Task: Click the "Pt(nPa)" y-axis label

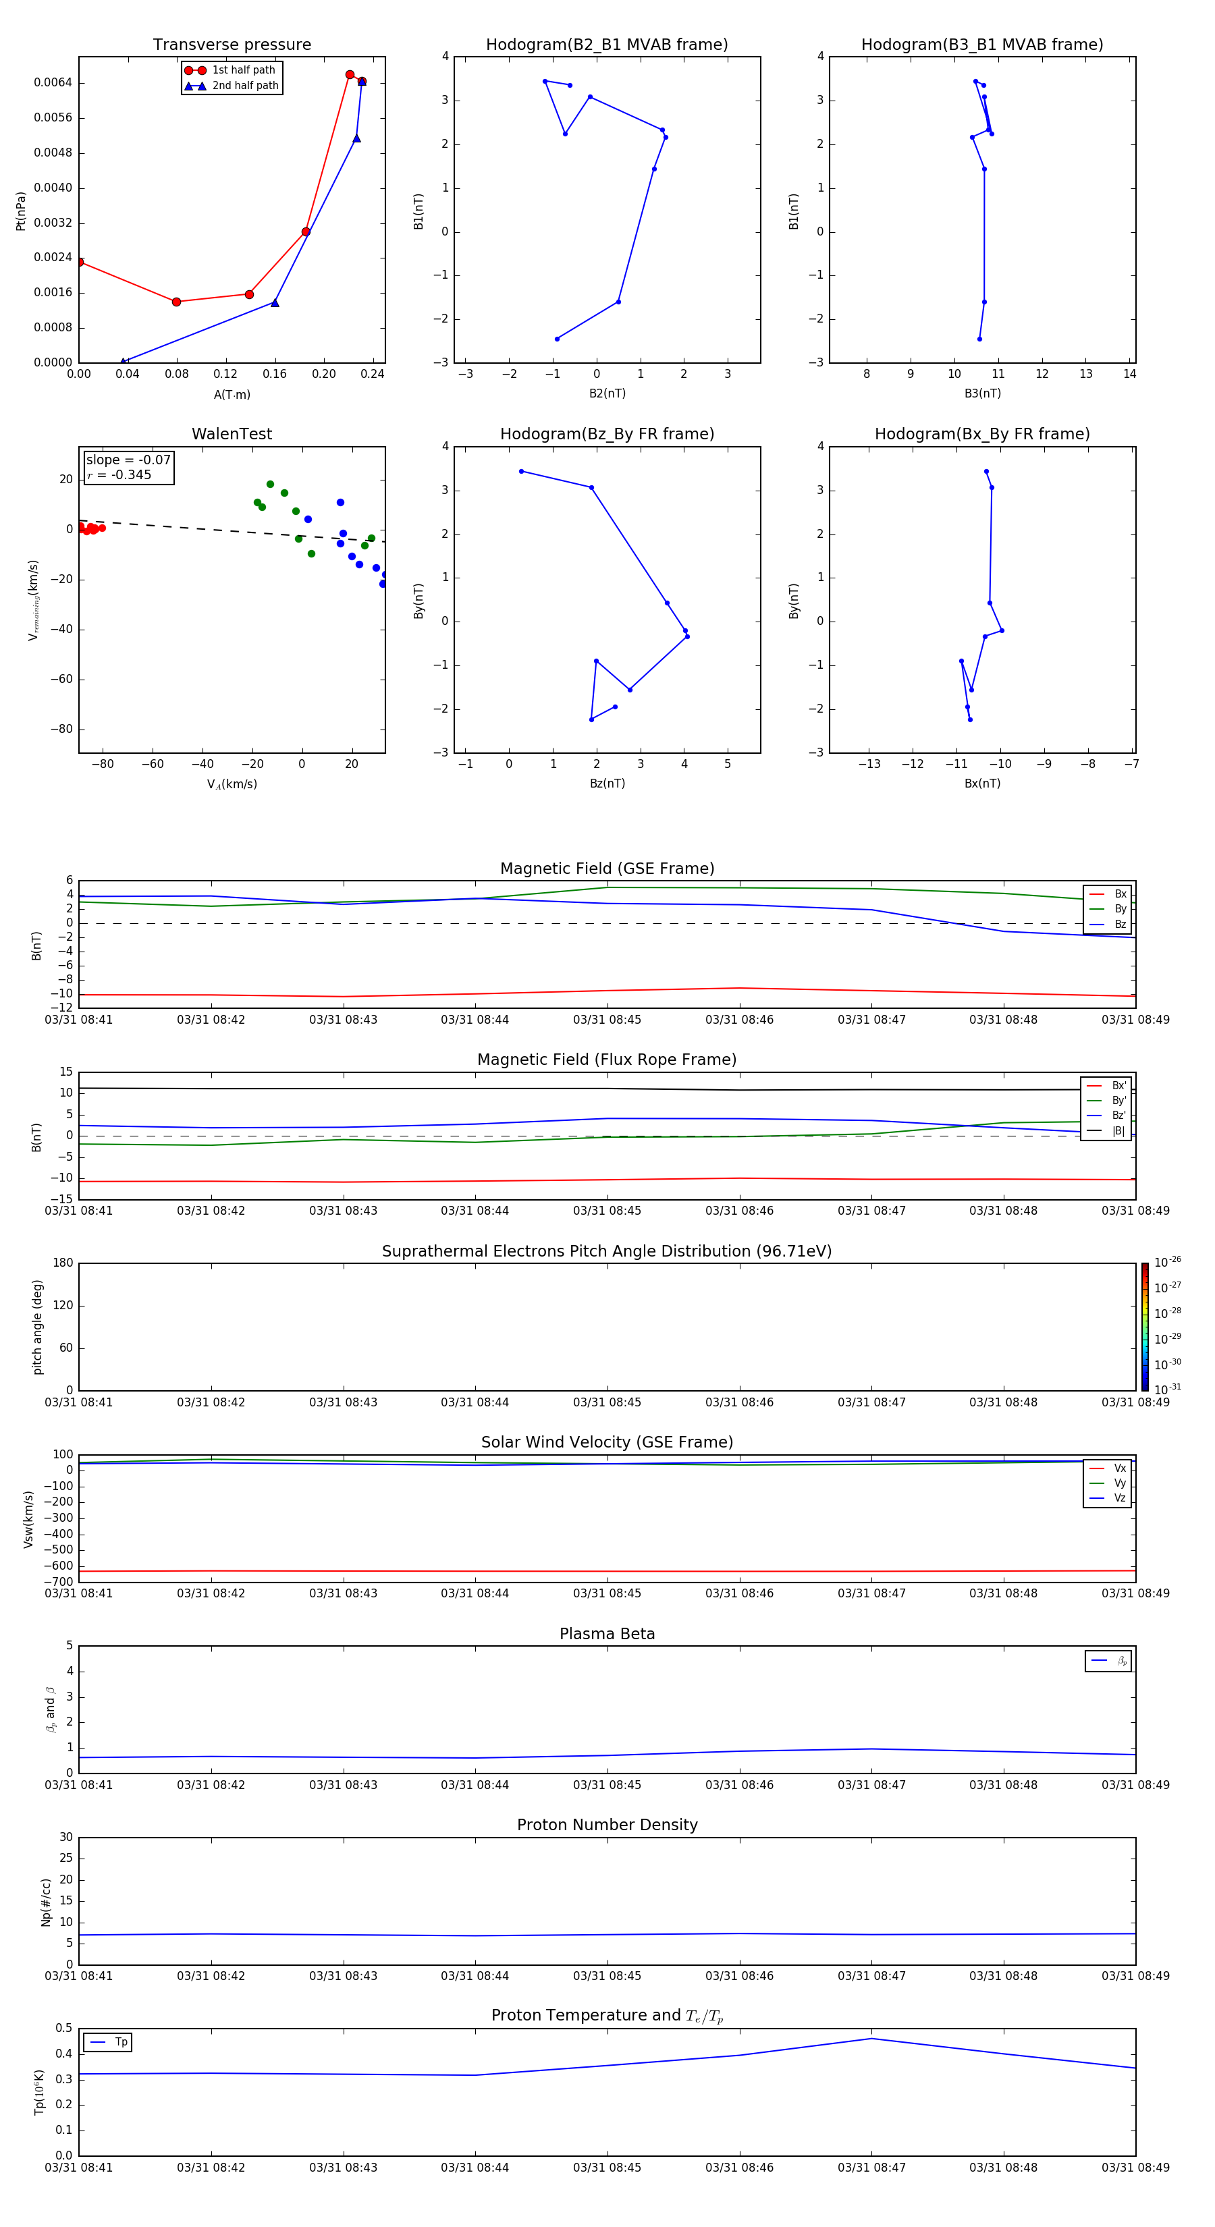Action: pyautogui.click(x=21, y=211)
